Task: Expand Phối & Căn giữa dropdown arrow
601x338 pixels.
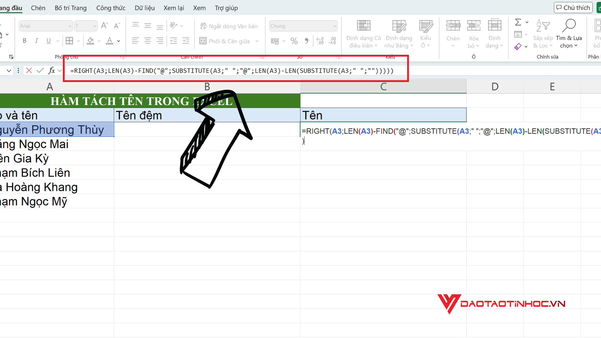Action: 257,41
